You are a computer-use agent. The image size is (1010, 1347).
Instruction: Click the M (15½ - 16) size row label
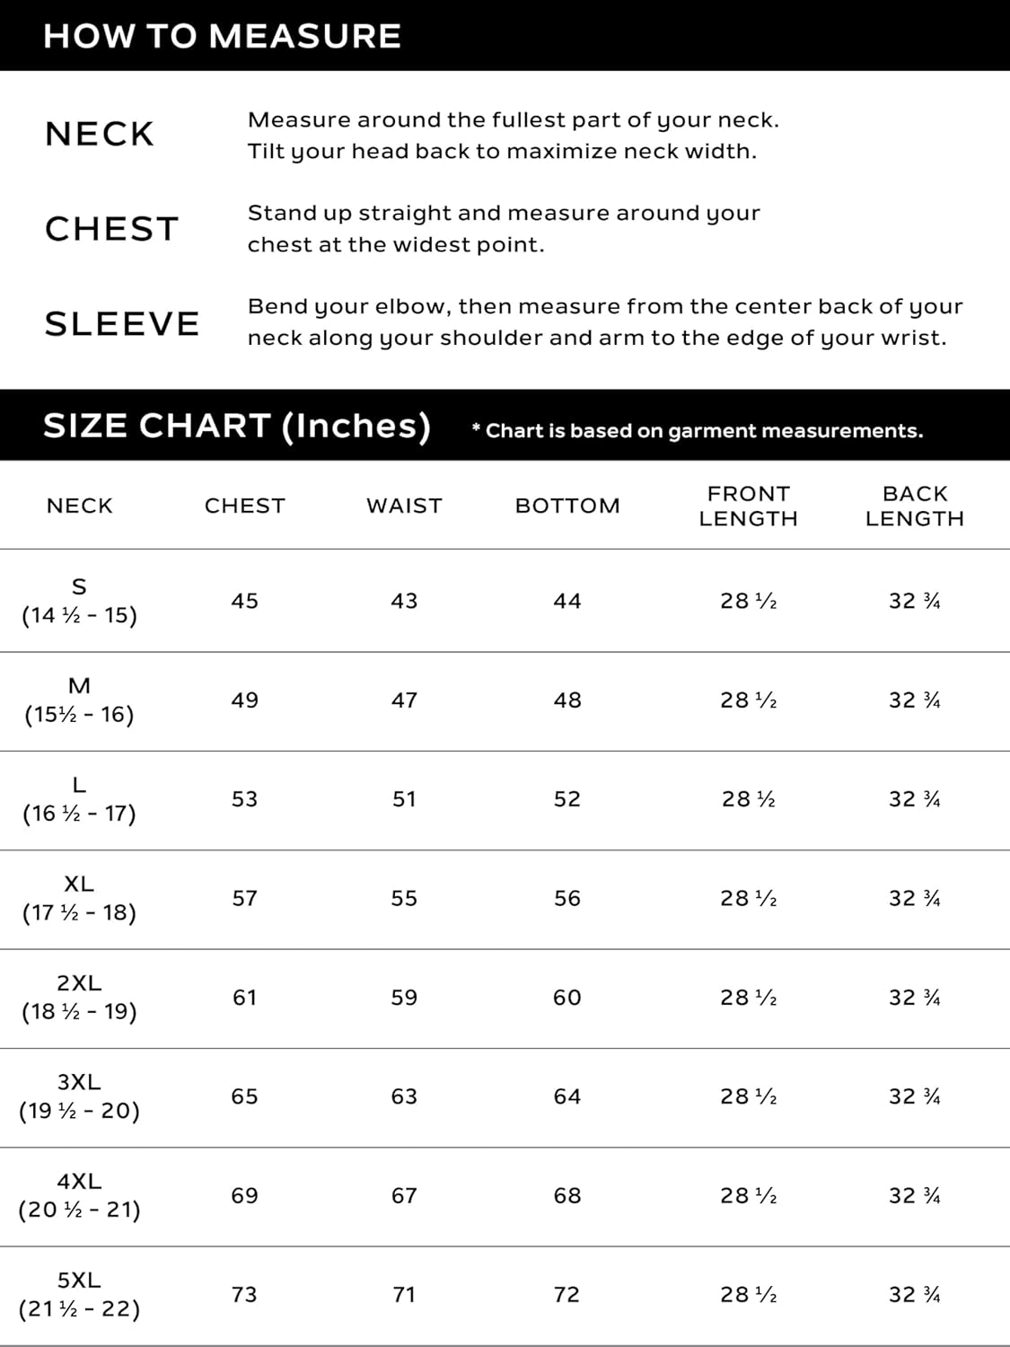click(x=79, y=700)
